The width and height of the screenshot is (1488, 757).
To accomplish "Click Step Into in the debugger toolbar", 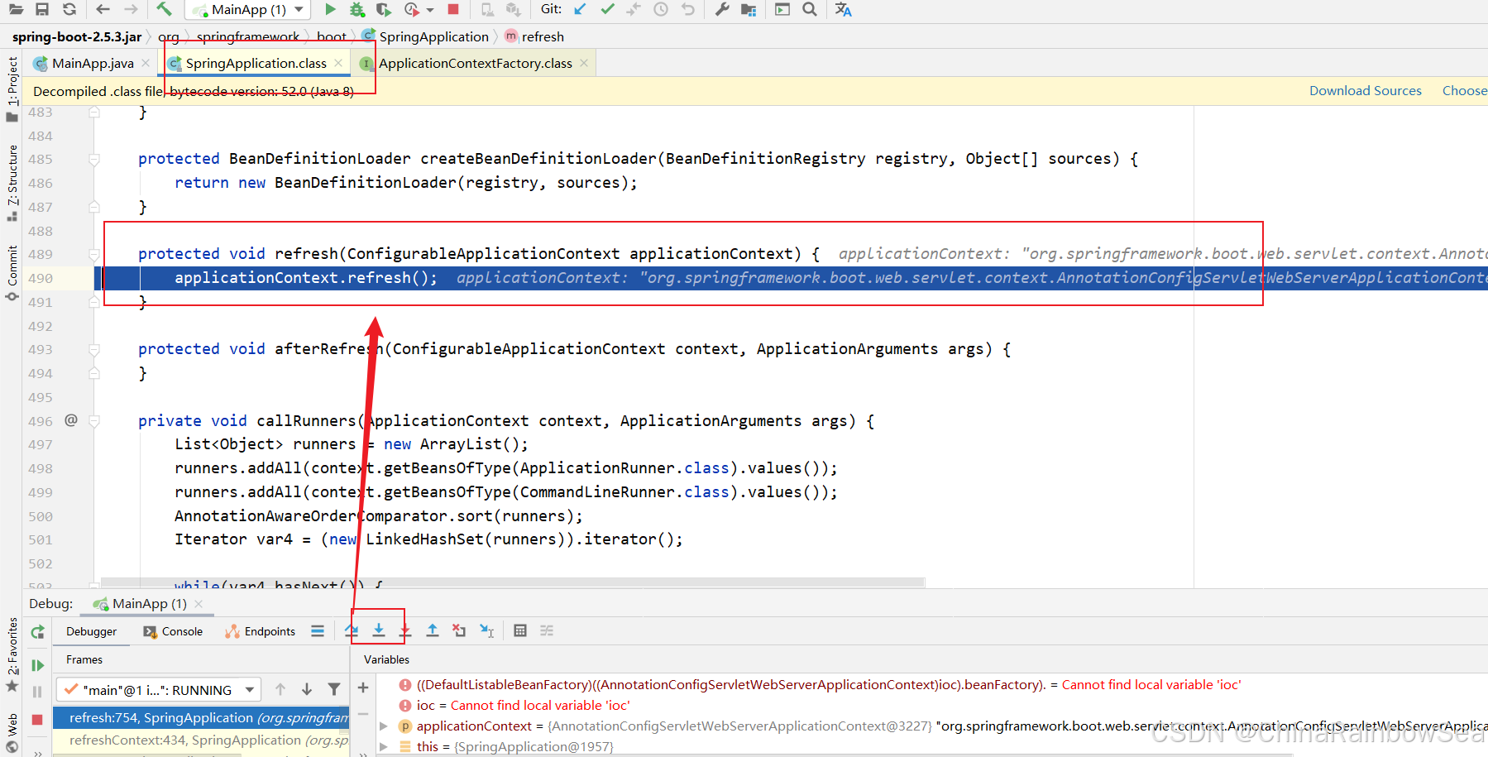I will tap(379, 630).
